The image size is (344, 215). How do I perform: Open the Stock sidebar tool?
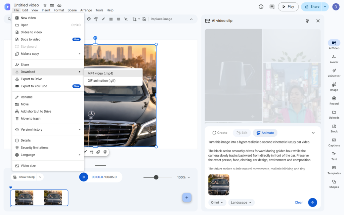(x=334, y=129)
